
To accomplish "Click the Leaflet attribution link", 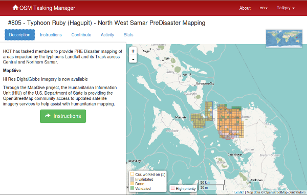I will (x=239, y=192).
